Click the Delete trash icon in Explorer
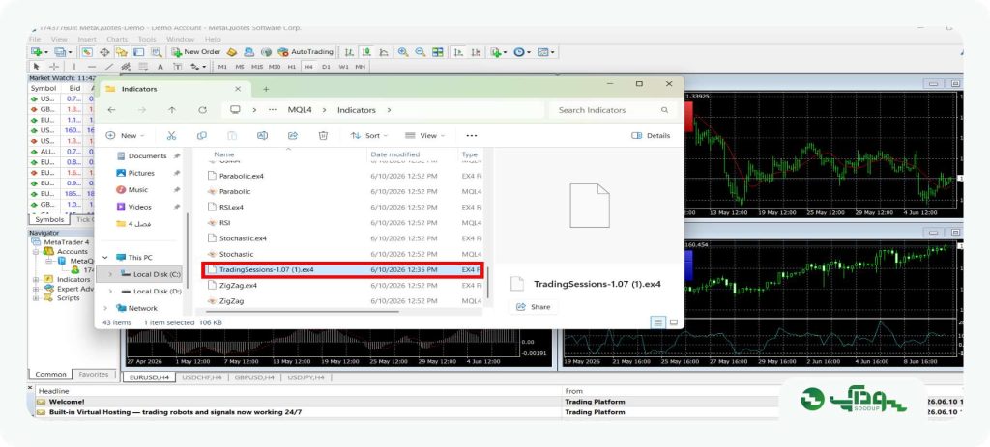The width and height of the screenshot is (990, 447). coord(323,135)
